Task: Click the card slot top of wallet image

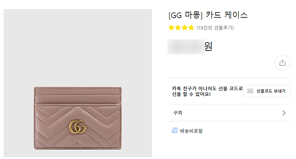Action: pyautogui.click(x=78, y=95)
